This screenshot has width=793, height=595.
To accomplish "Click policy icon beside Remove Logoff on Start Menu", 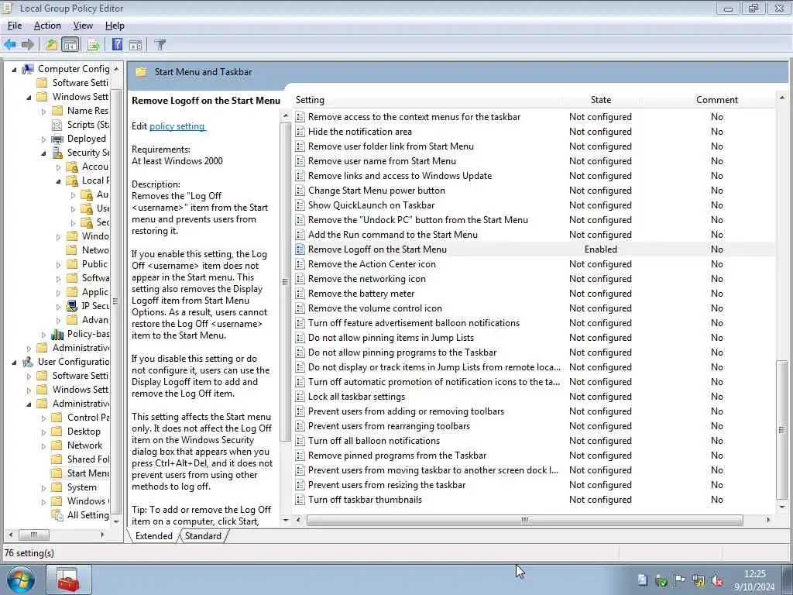I will tap(300, 249).
